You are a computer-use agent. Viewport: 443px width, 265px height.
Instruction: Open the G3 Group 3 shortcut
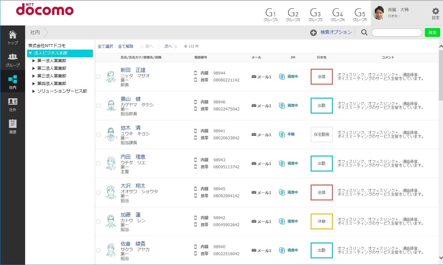(x=315, y=15)
